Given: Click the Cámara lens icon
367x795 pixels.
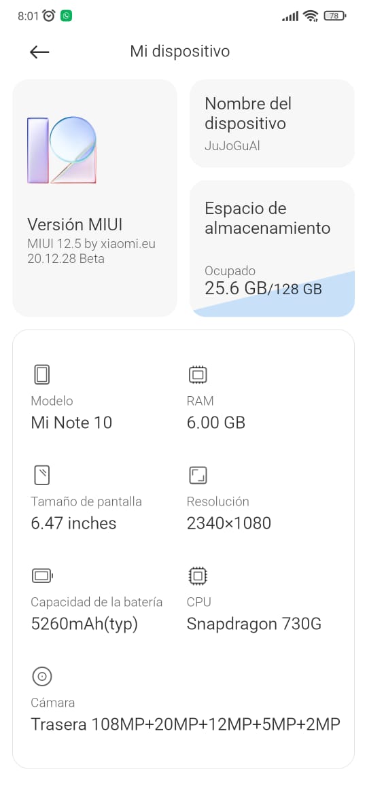Looking at the screenshot, I should point(42,676).
